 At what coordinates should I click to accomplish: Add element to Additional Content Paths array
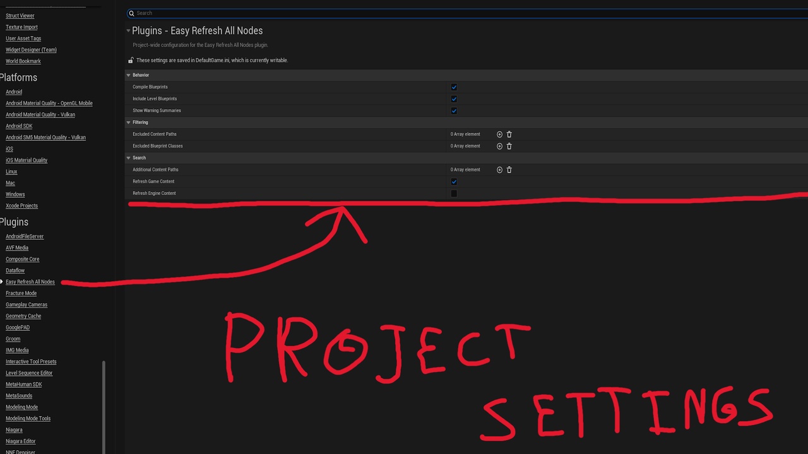pyautogui.click(x=499, y=170)
